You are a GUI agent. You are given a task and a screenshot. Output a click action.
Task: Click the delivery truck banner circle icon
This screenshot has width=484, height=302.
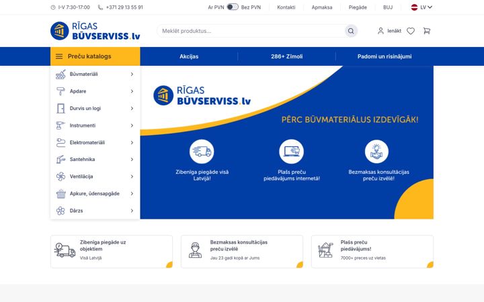tap(202, 151)
